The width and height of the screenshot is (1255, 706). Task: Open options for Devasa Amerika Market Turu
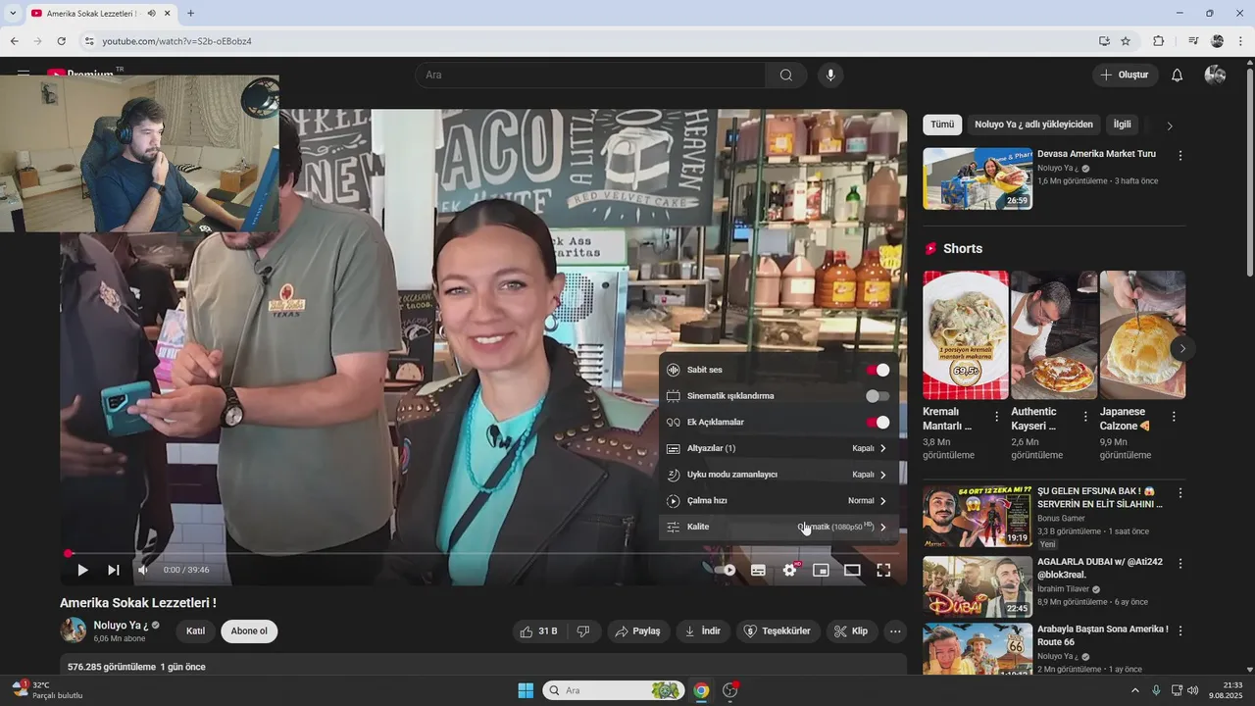(x=1180, y=156)
